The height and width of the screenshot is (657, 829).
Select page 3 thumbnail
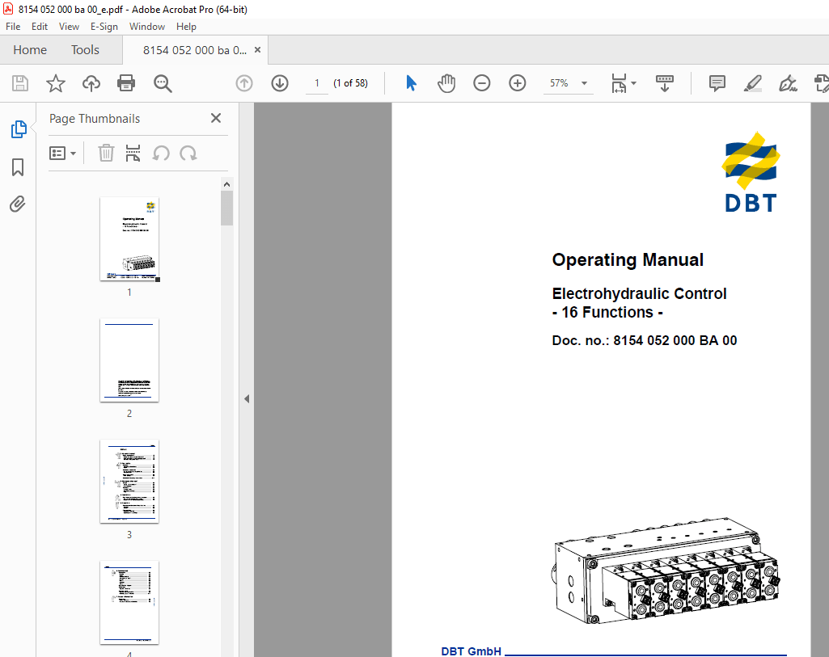[x=129, y=481]
